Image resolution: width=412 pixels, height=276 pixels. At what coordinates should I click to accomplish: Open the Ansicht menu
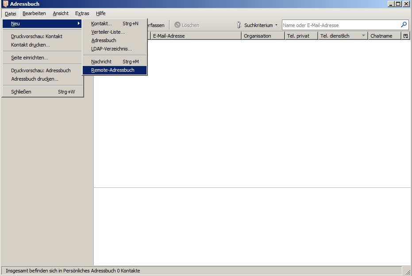(61, 13)
